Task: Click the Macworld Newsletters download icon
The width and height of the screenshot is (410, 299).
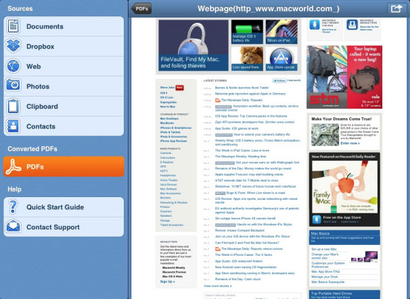Action: click(352, 25)
